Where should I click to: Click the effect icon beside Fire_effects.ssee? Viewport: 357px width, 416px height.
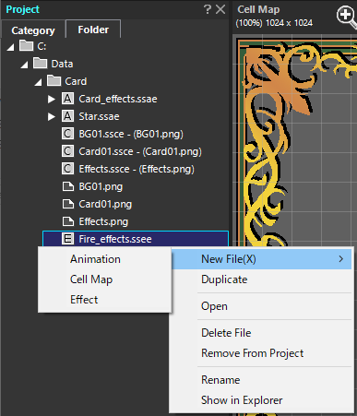(x=67, y=239)
